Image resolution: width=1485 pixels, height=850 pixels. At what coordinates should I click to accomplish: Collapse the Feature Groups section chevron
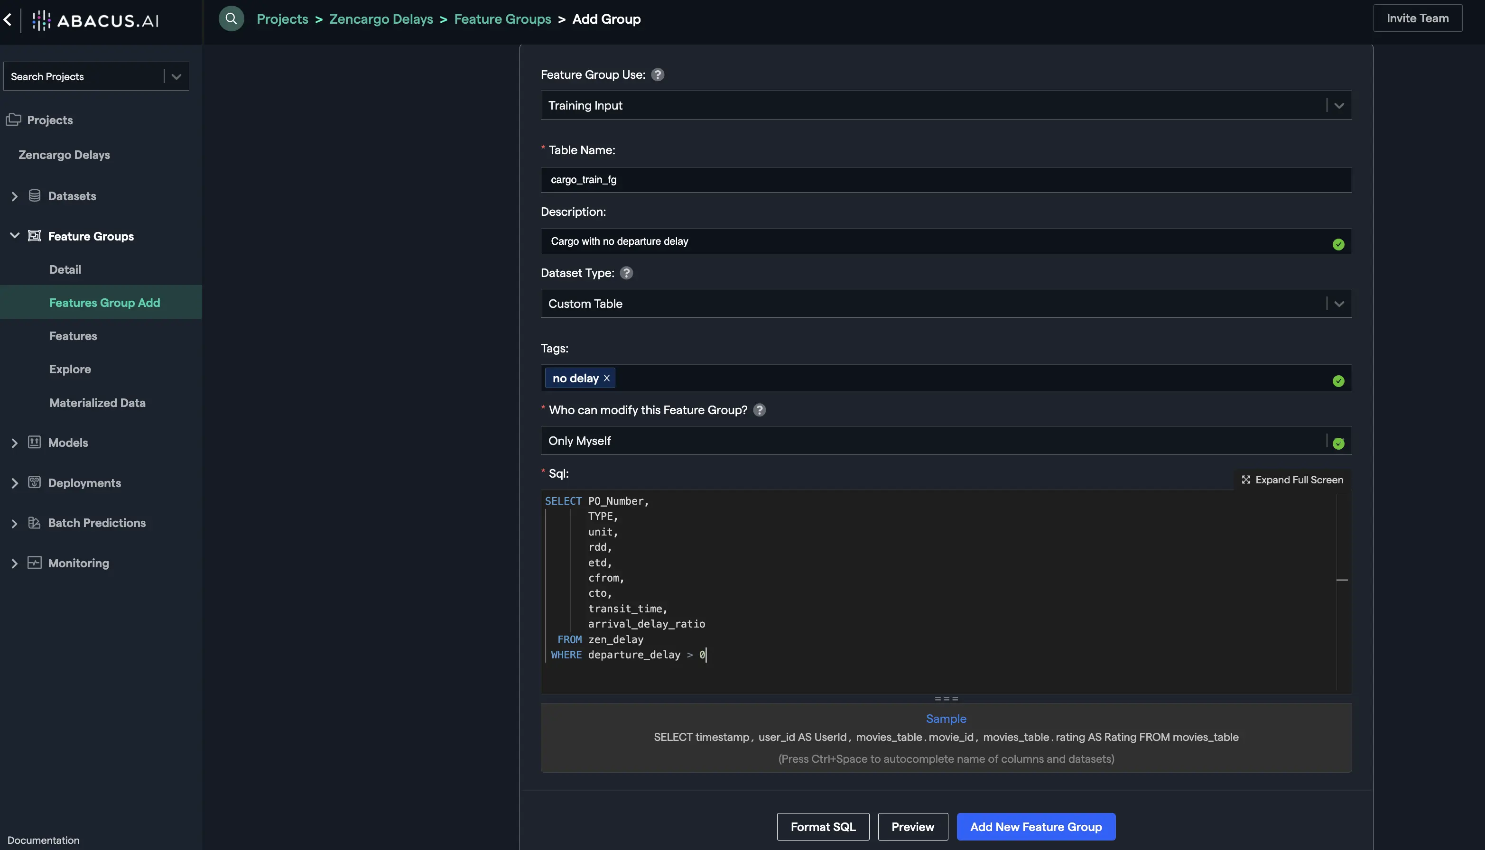click(x=15, y=236)
